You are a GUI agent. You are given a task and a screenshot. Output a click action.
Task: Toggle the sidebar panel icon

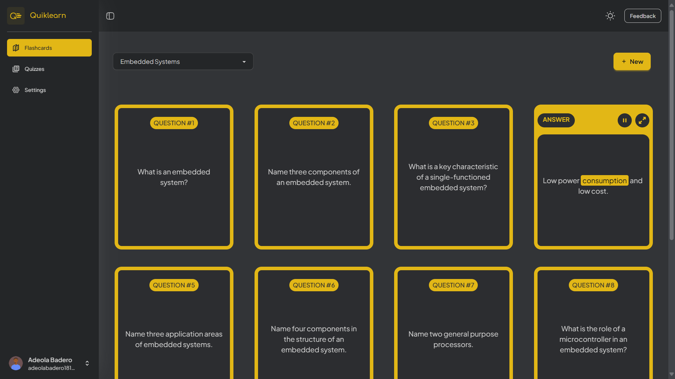tap(110, 16)
